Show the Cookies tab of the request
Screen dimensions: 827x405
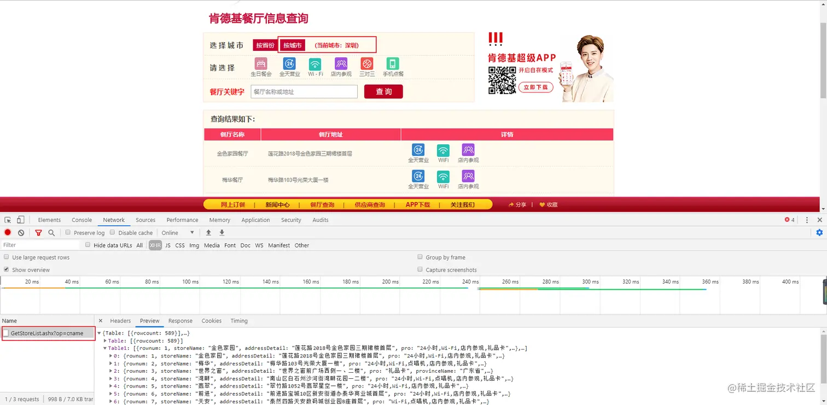211,321
